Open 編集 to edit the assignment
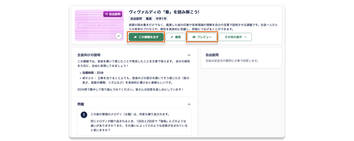 pyautogui.click(x=175, y=37)
